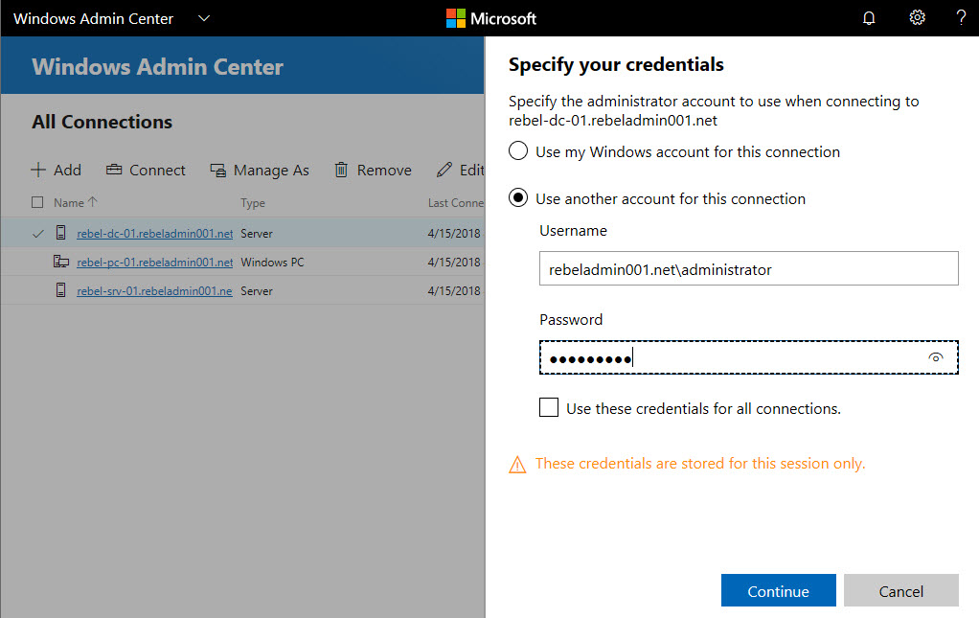Open the notifications bell icon
979x618 pixels.
[x=869, y=18]
